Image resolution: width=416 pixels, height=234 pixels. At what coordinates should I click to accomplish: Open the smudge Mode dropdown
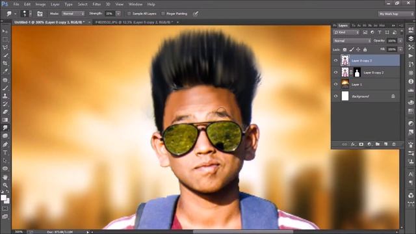pyautogui.click(x=73, y=14)
